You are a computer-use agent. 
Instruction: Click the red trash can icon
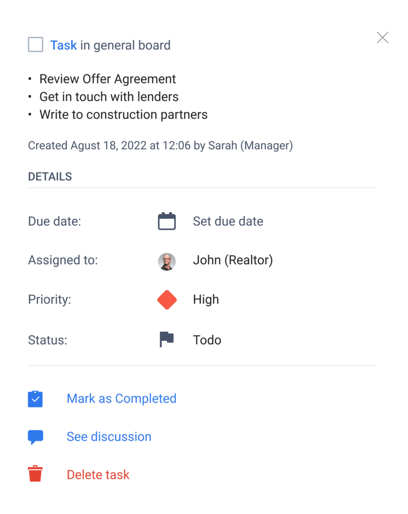pyautogui.click(x=35, y=474)
